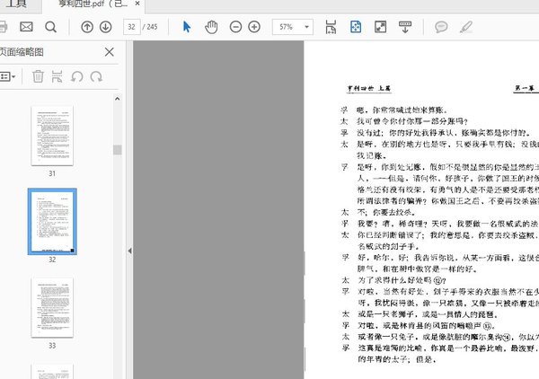Toggle the fit-page view mode icon
Image resolution: width=539 pixels, height=379 pixels.
click(356, 27)
